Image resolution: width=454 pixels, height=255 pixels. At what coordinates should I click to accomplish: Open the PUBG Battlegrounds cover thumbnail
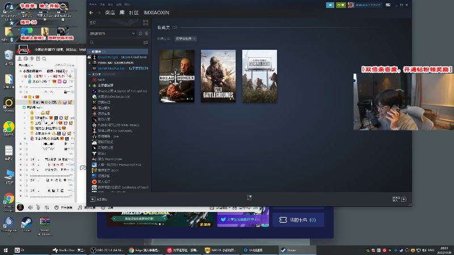click(x=218, y=76)
